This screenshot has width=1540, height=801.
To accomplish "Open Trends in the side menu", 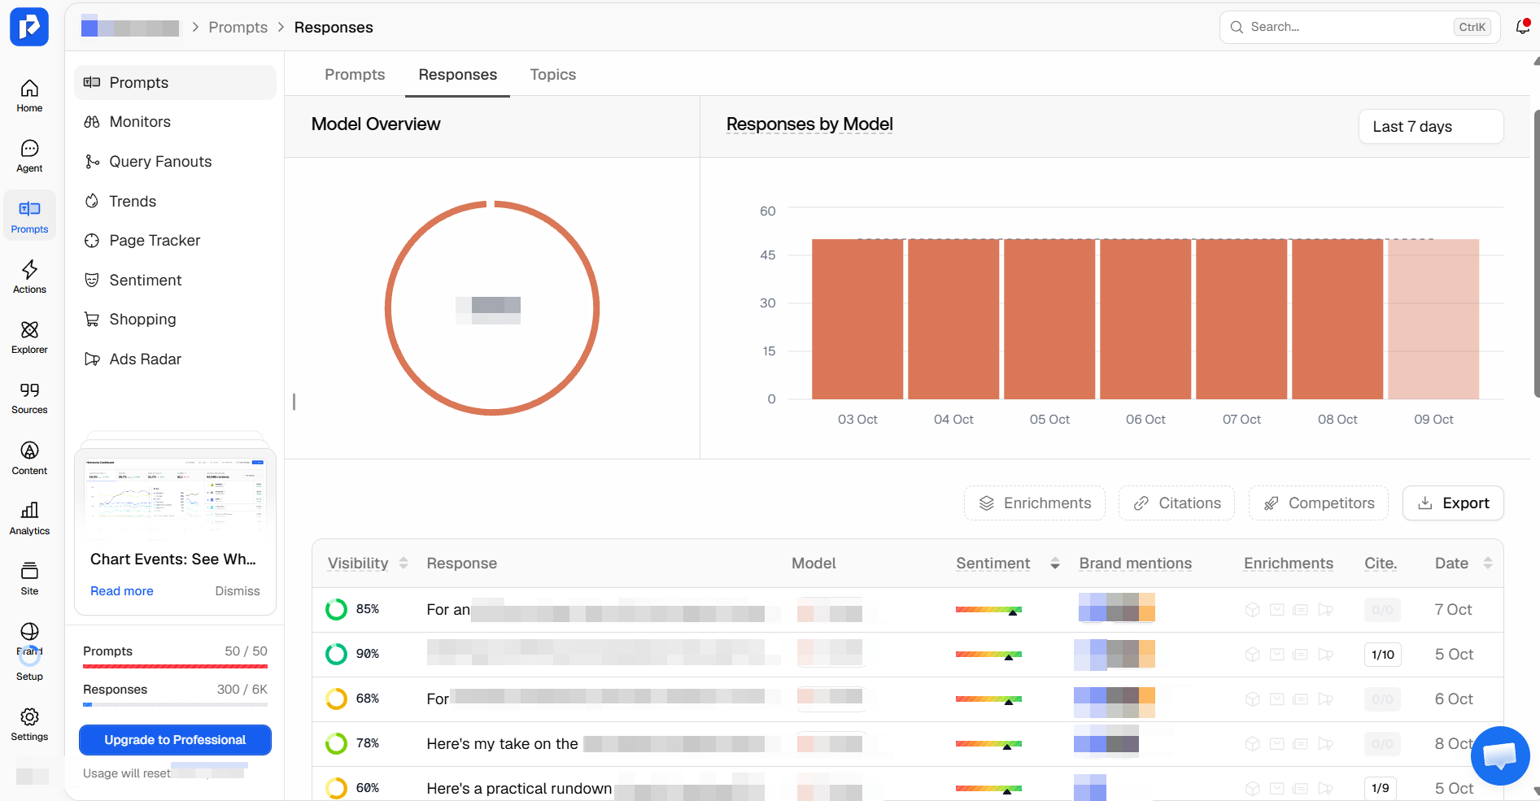I will (x=175, y=201).
